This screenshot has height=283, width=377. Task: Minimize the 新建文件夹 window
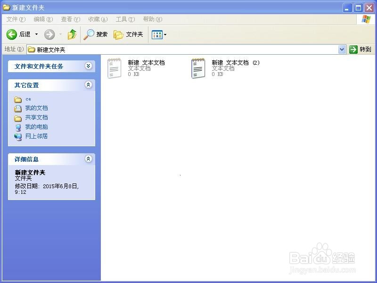tap(347, 8)
